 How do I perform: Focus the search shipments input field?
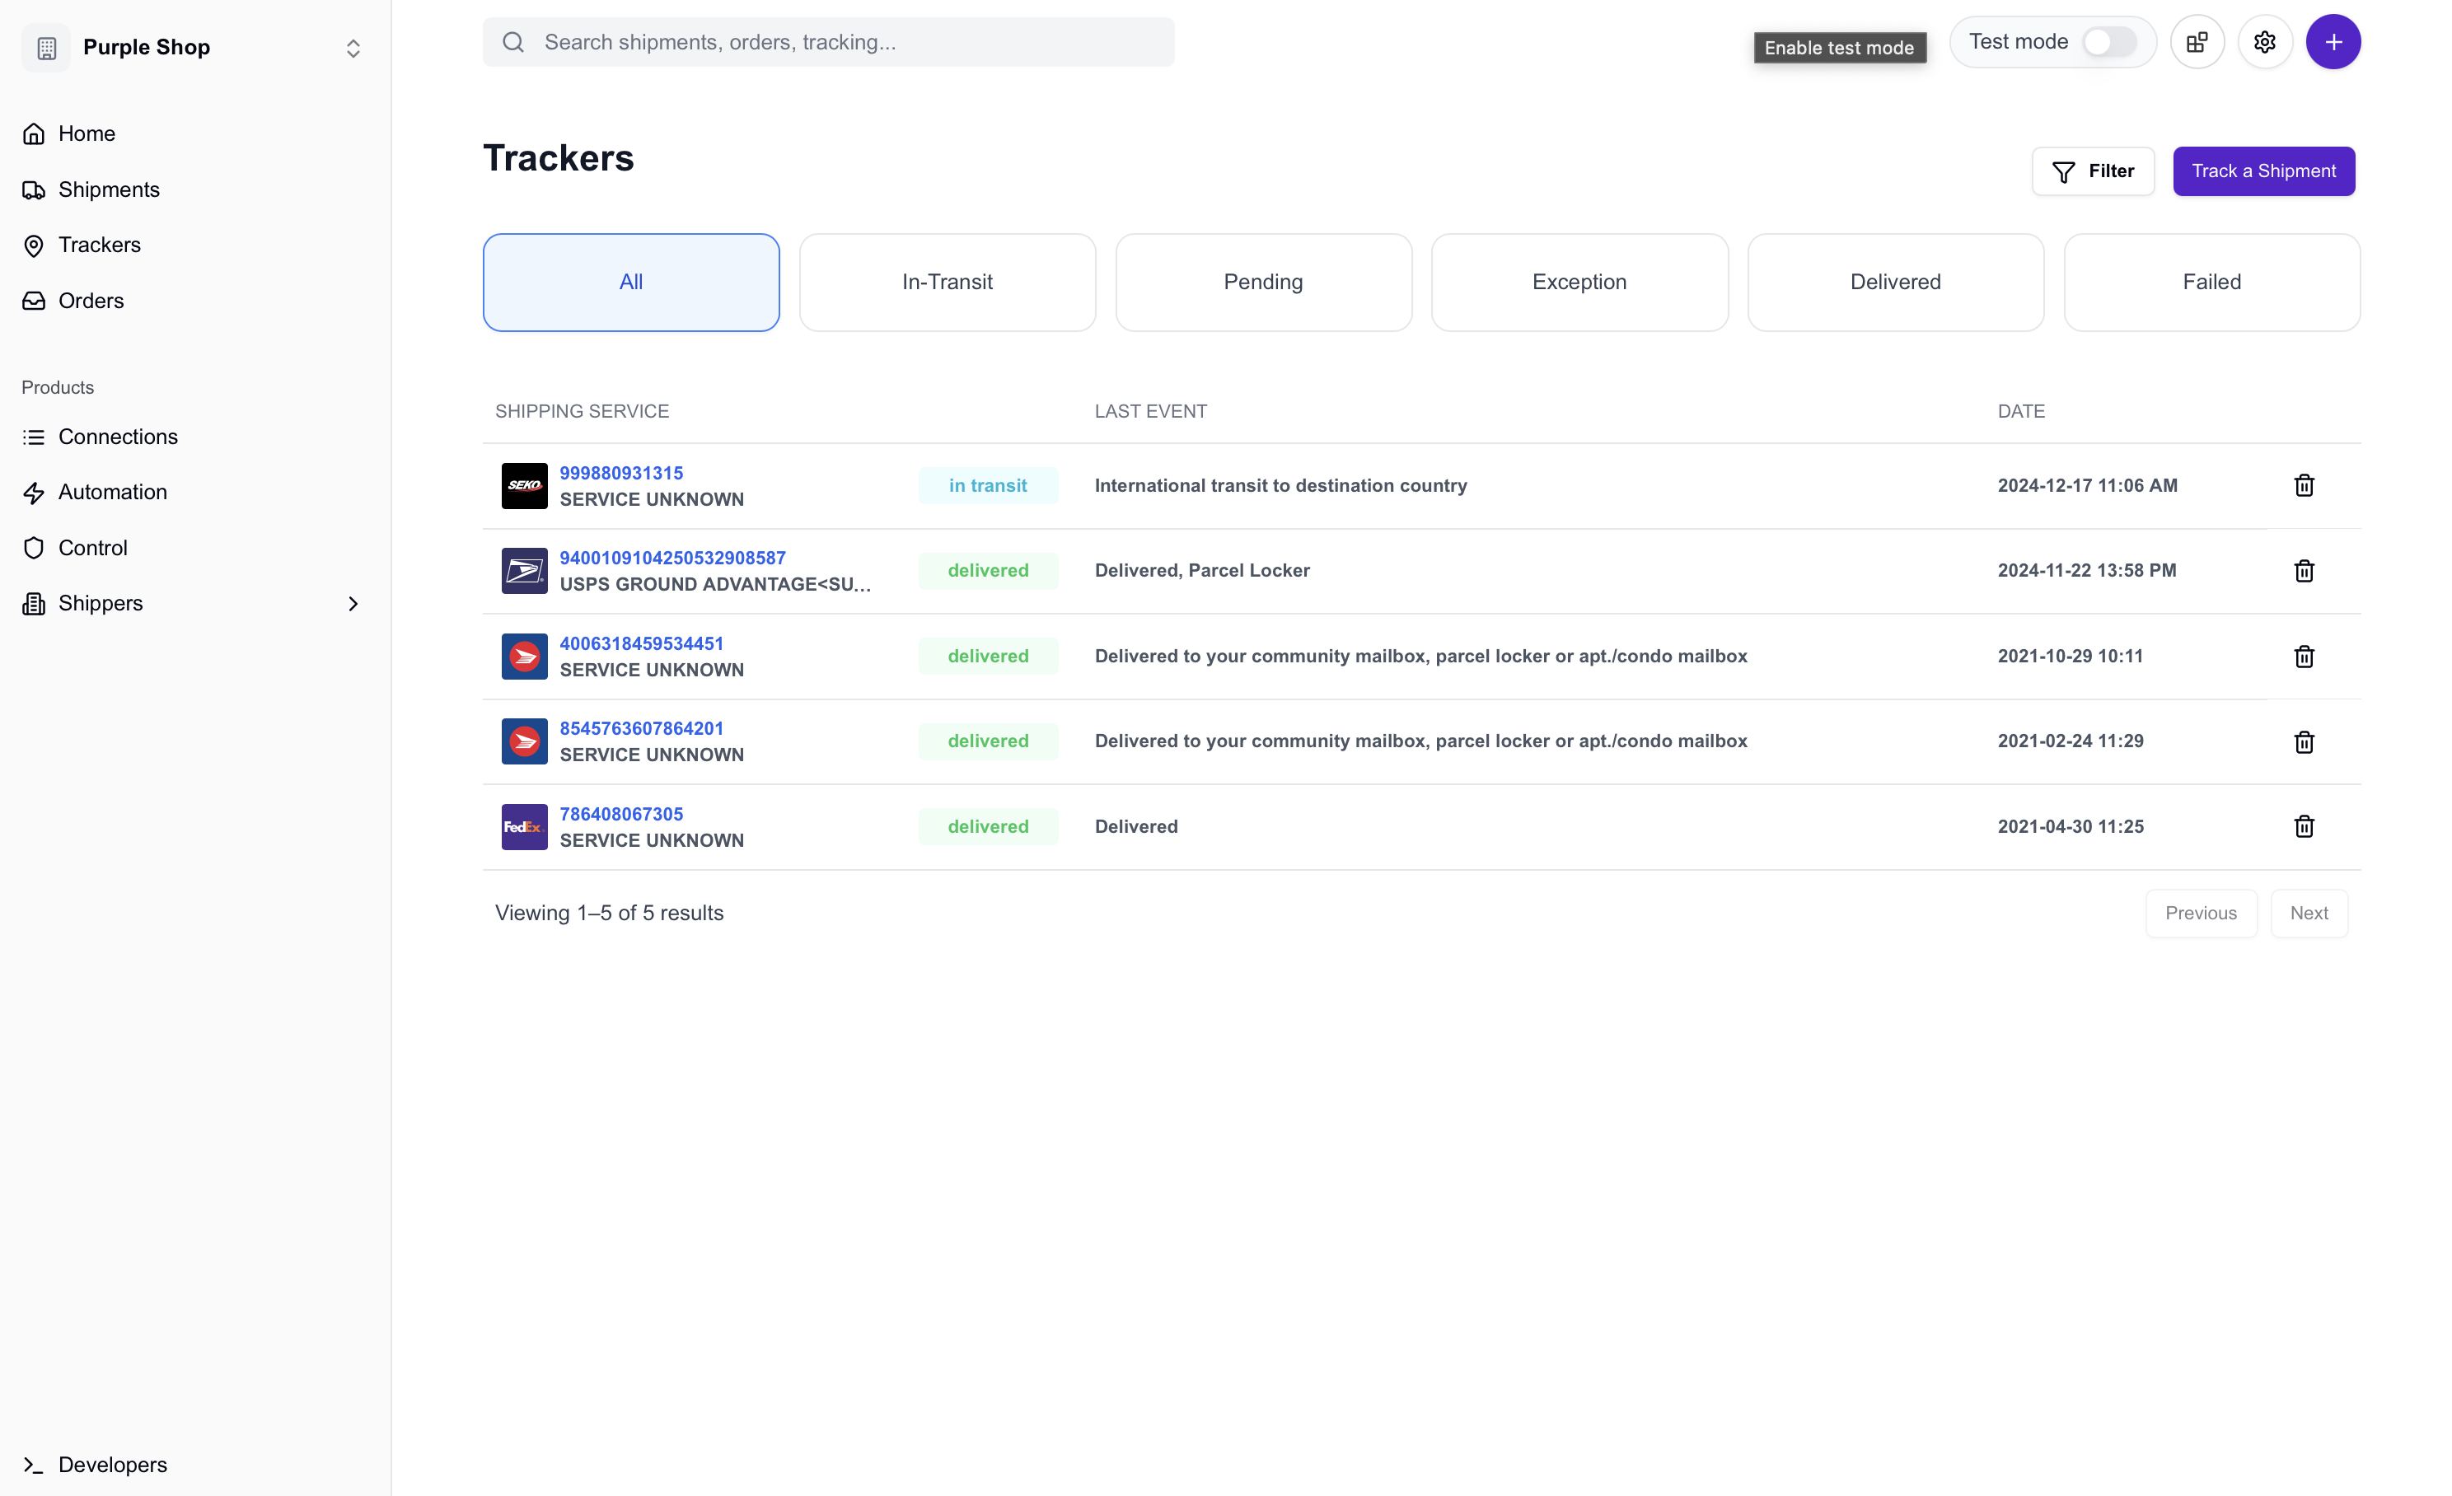coord(846,42)
